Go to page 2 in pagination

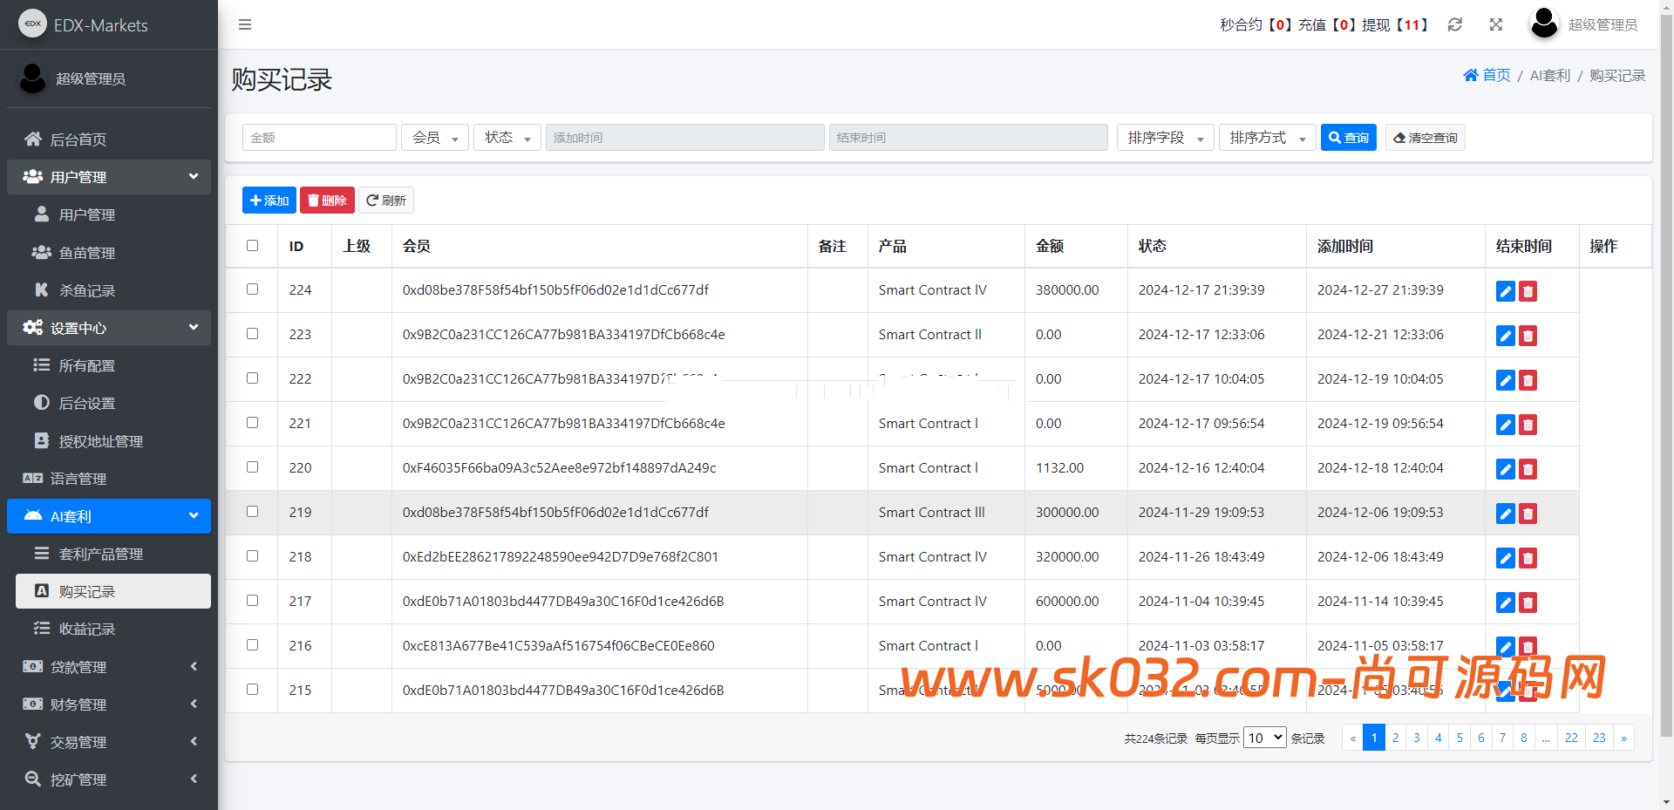(1395, 738)
